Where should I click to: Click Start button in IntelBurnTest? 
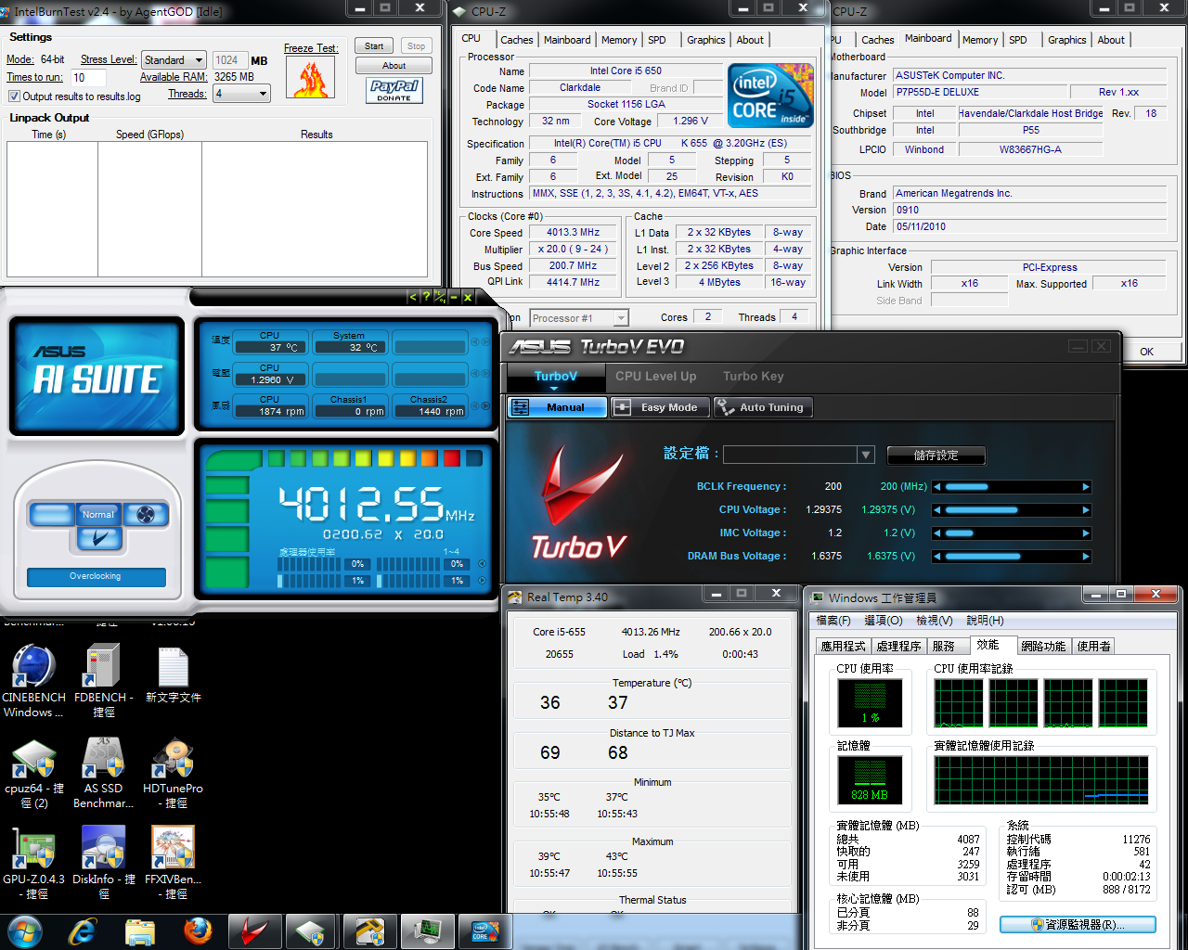(x=374, y=46)
